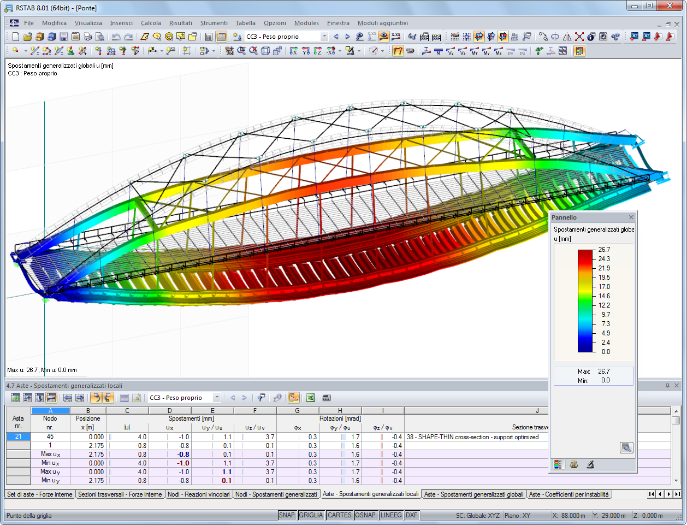The width and height of the screenshot is (687, 525).
Task: Switch to Nodi - Reazioni vincolari tab
Action: click(199, 494)
